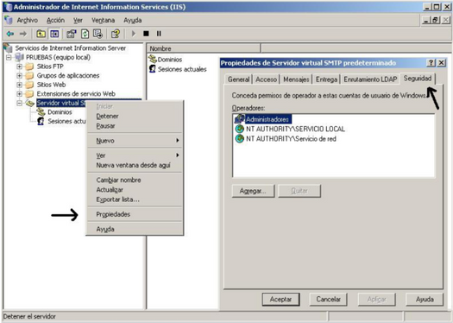Click the Ayuda button in the dialog

coord(425,300)
